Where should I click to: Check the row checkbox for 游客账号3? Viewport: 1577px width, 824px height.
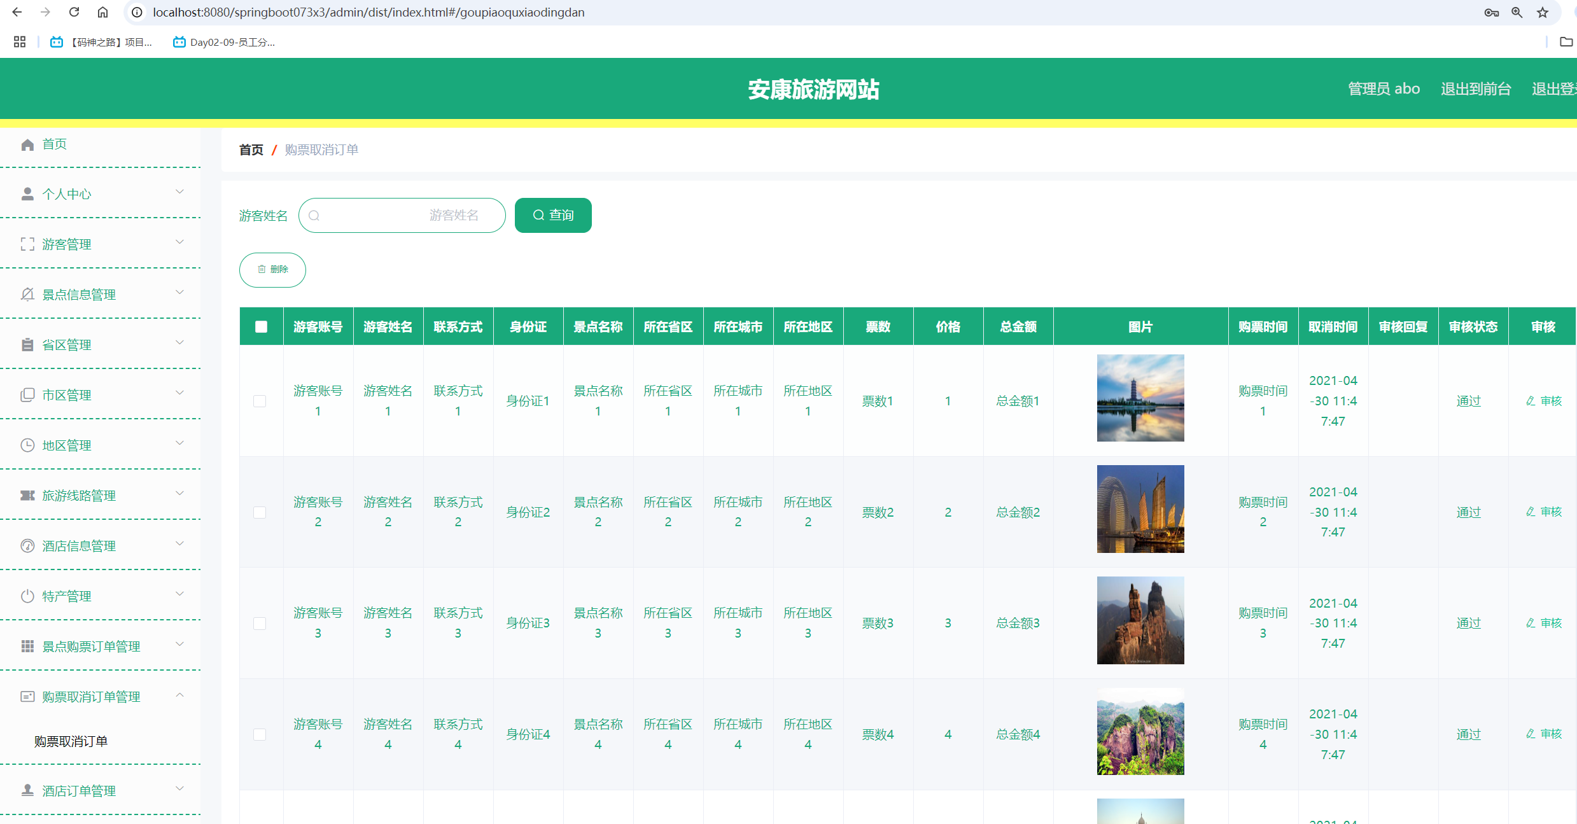click(260, 623)
